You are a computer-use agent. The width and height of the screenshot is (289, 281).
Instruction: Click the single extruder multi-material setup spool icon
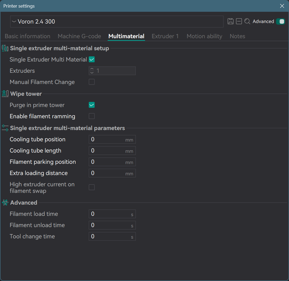(5, 48)
